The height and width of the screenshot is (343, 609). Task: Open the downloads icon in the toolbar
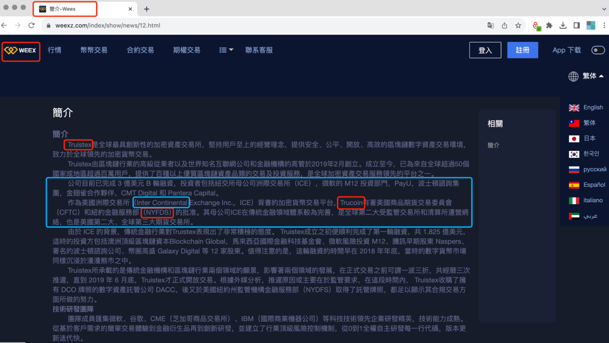coord(563,25)
